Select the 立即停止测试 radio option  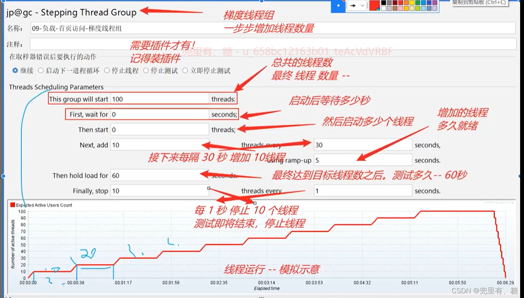(185, 71)
